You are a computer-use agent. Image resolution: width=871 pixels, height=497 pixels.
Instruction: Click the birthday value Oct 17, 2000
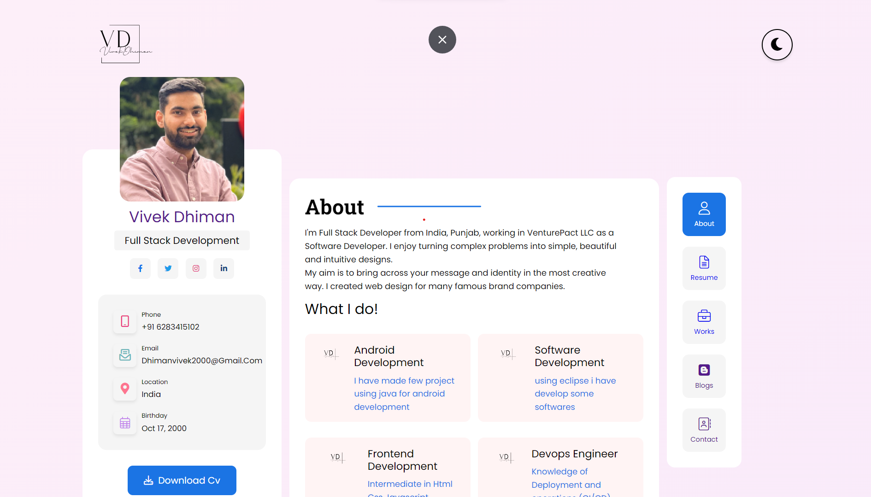tap(164, 428)
